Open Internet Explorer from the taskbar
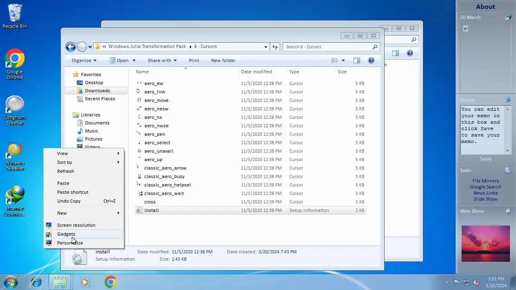Viewport: 516px width, 290px height. coord(36,282)
